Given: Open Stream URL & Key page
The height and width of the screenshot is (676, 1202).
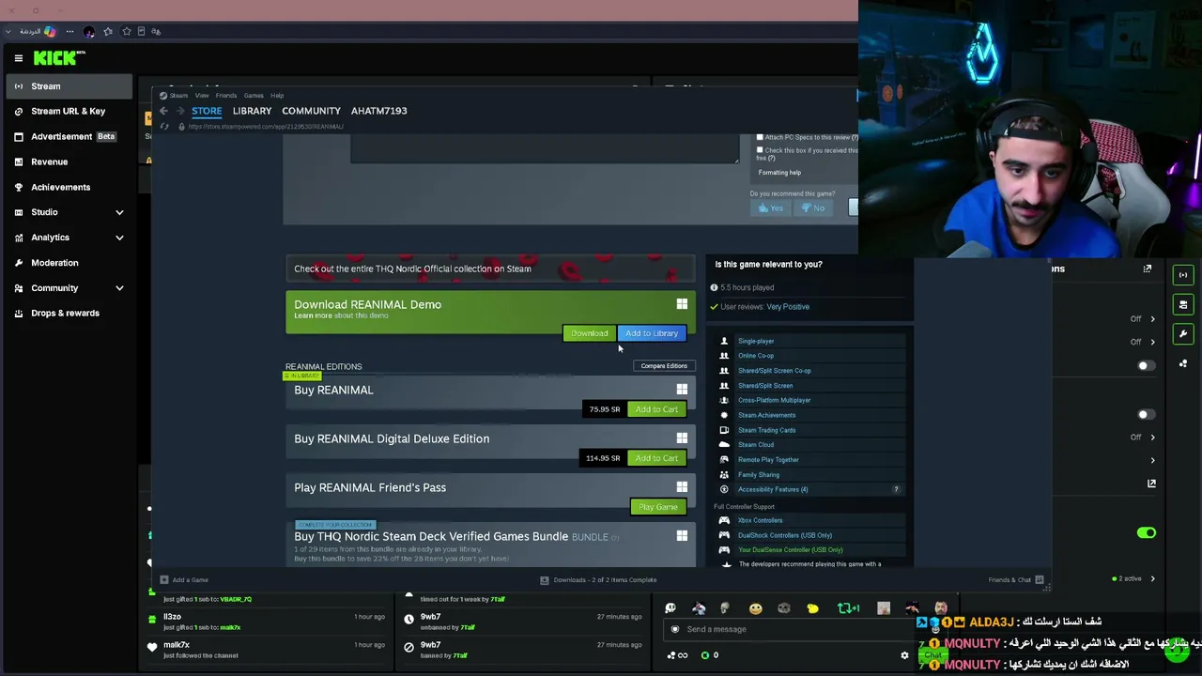Looking at the screenshot, I should (x=69, y=111).
